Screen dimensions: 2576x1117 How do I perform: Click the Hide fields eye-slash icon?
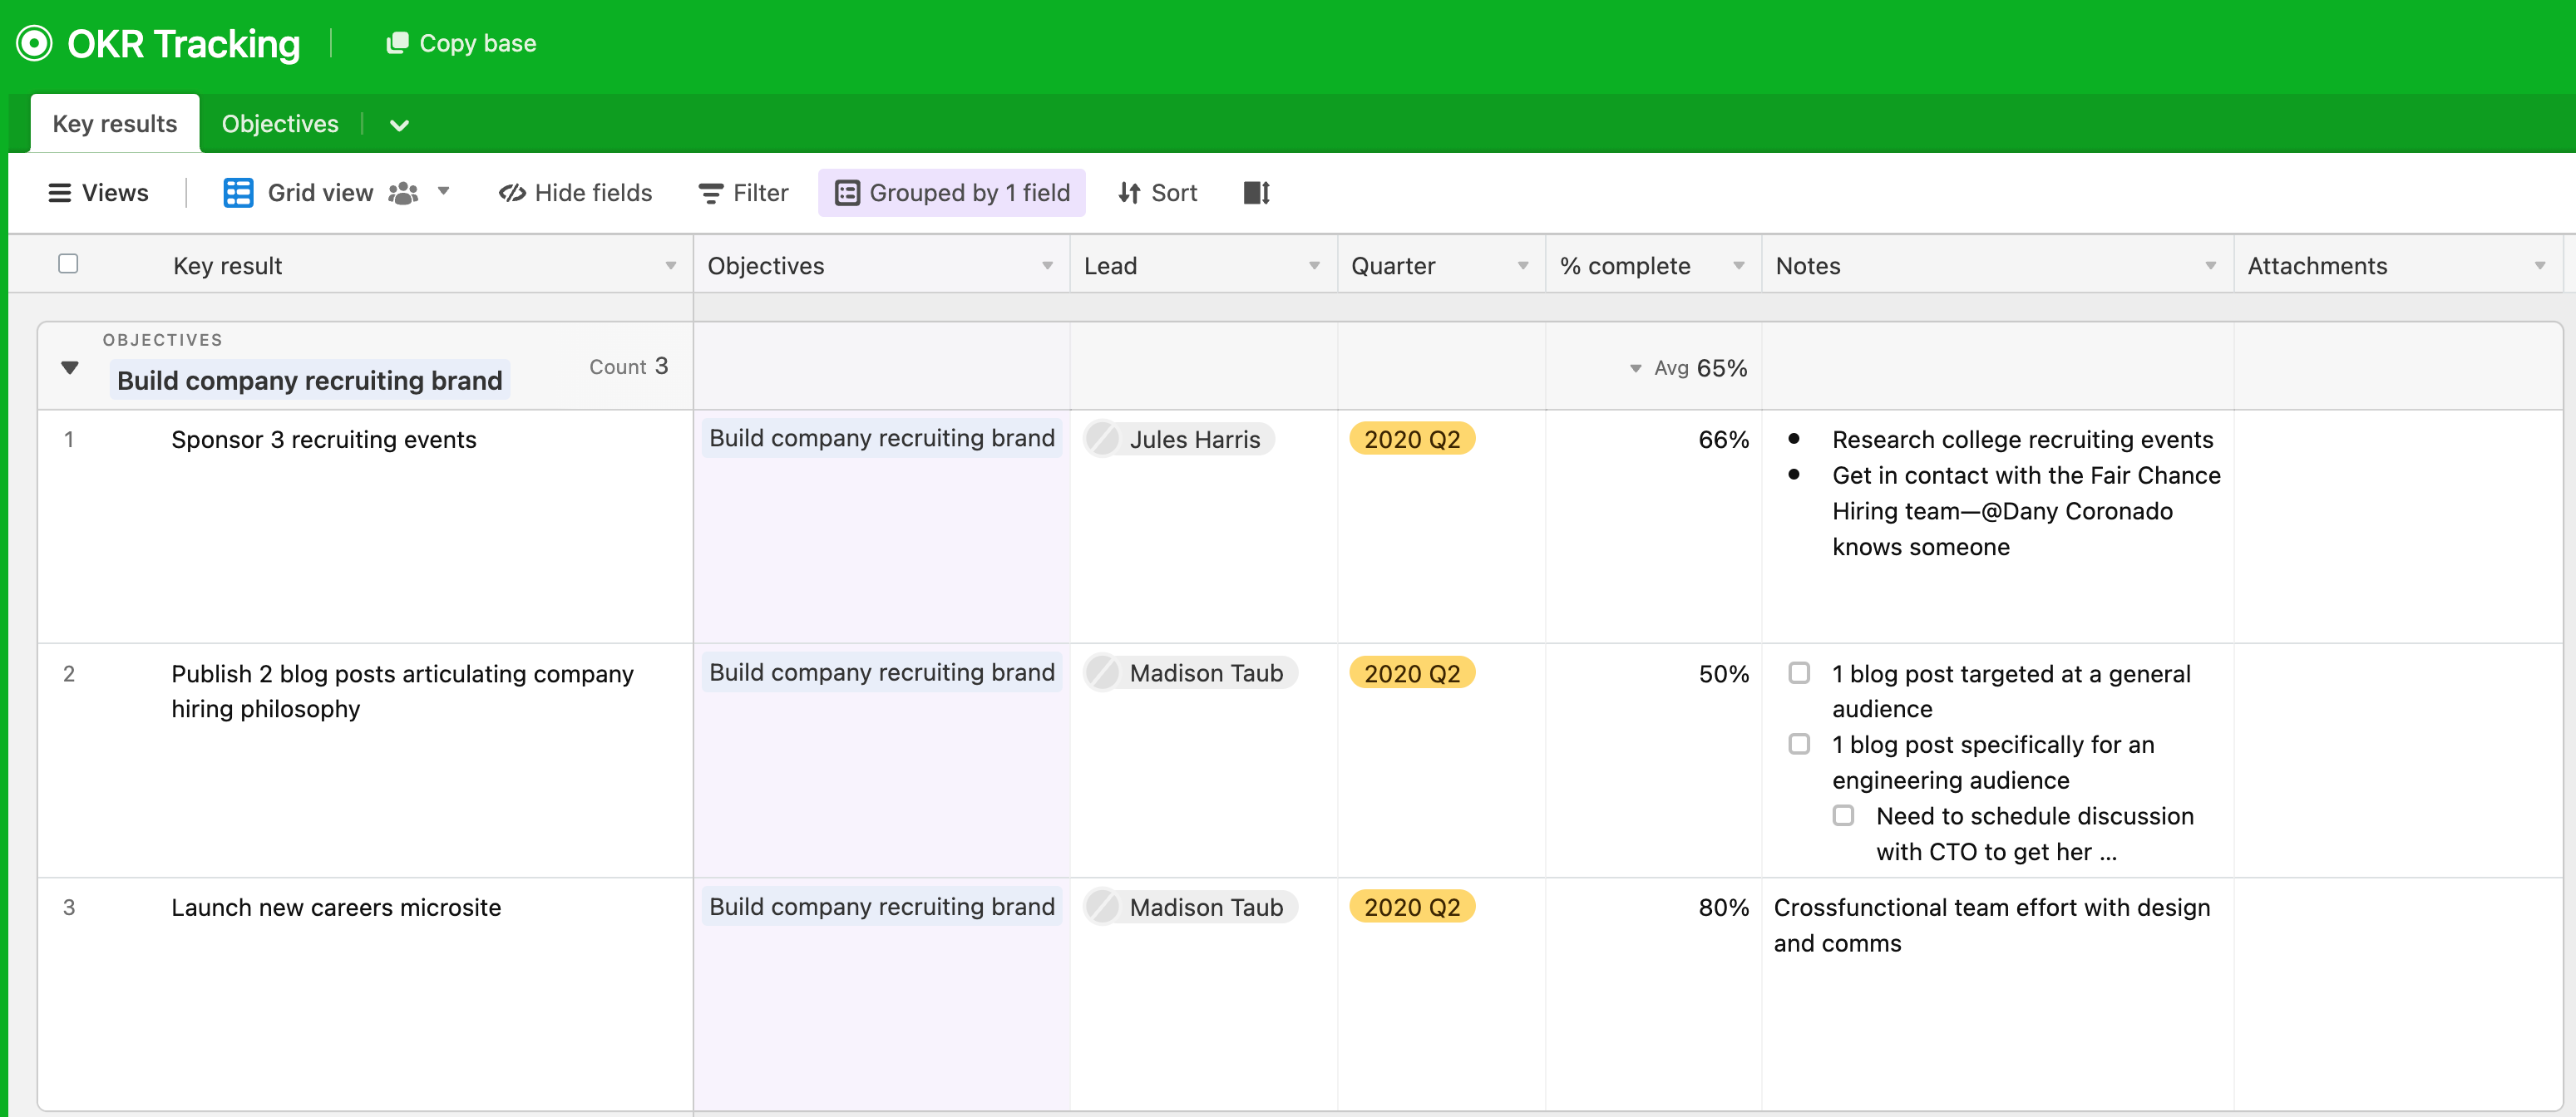512,193
